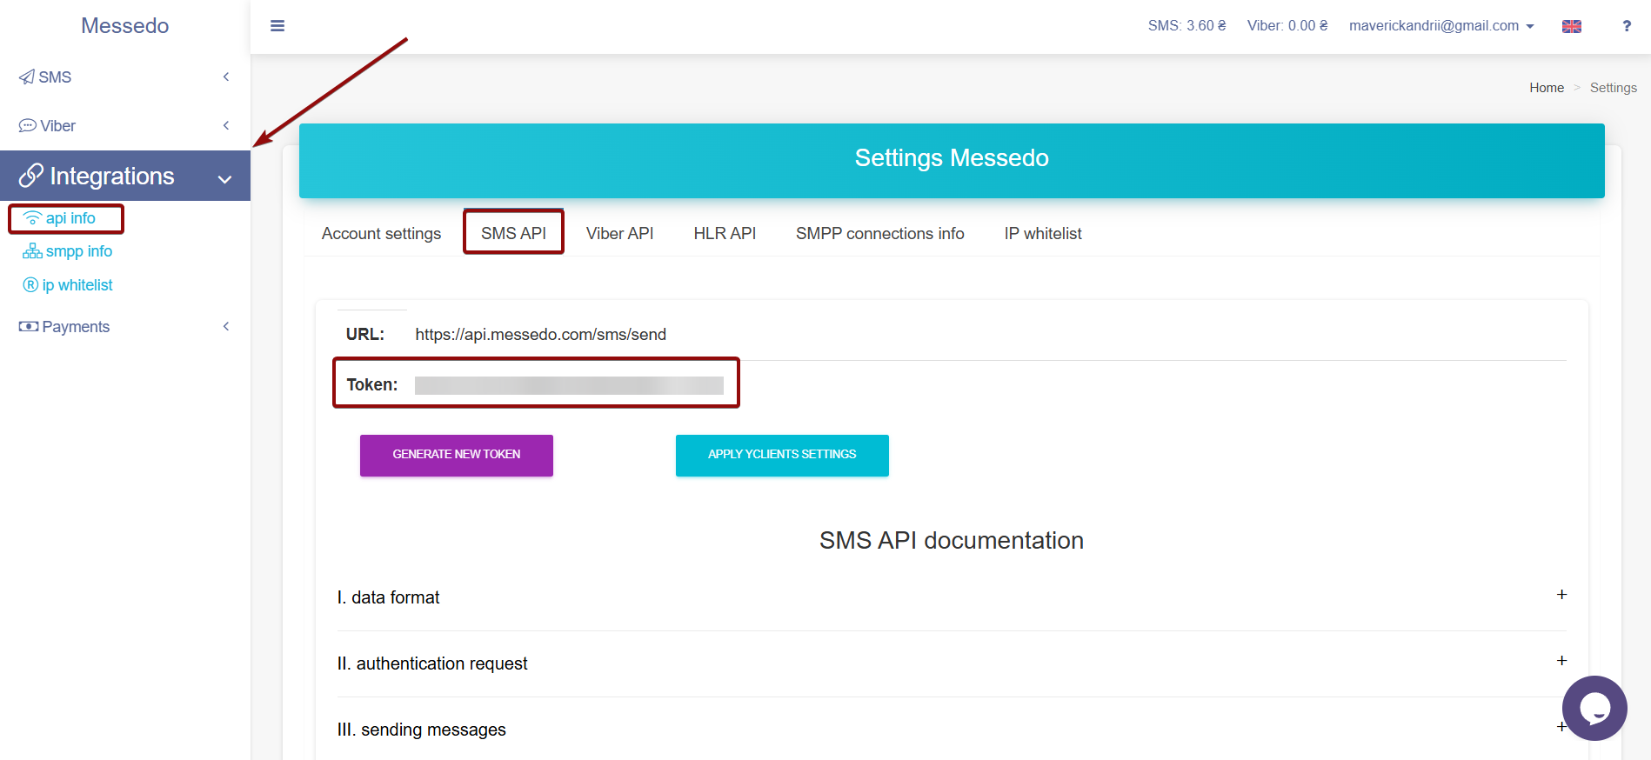Click the Payments money icon
The image size is (1651, 760).
point(29,327)
